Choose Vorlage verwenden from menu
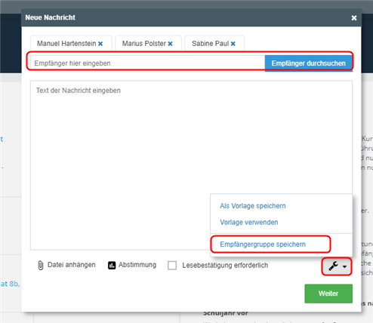 click(x=249, y=223)
